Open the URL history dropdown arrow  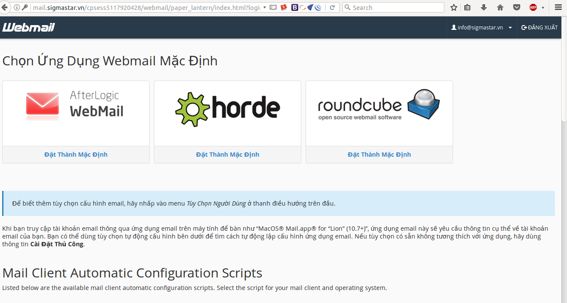point(264,7)
